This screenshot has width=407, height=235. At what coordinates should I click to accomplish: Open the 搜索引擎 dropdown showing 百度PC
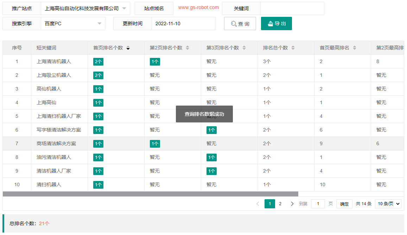tap(73, 23)
